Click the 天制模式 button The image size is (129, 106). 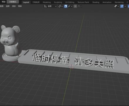tap(13, 2)
